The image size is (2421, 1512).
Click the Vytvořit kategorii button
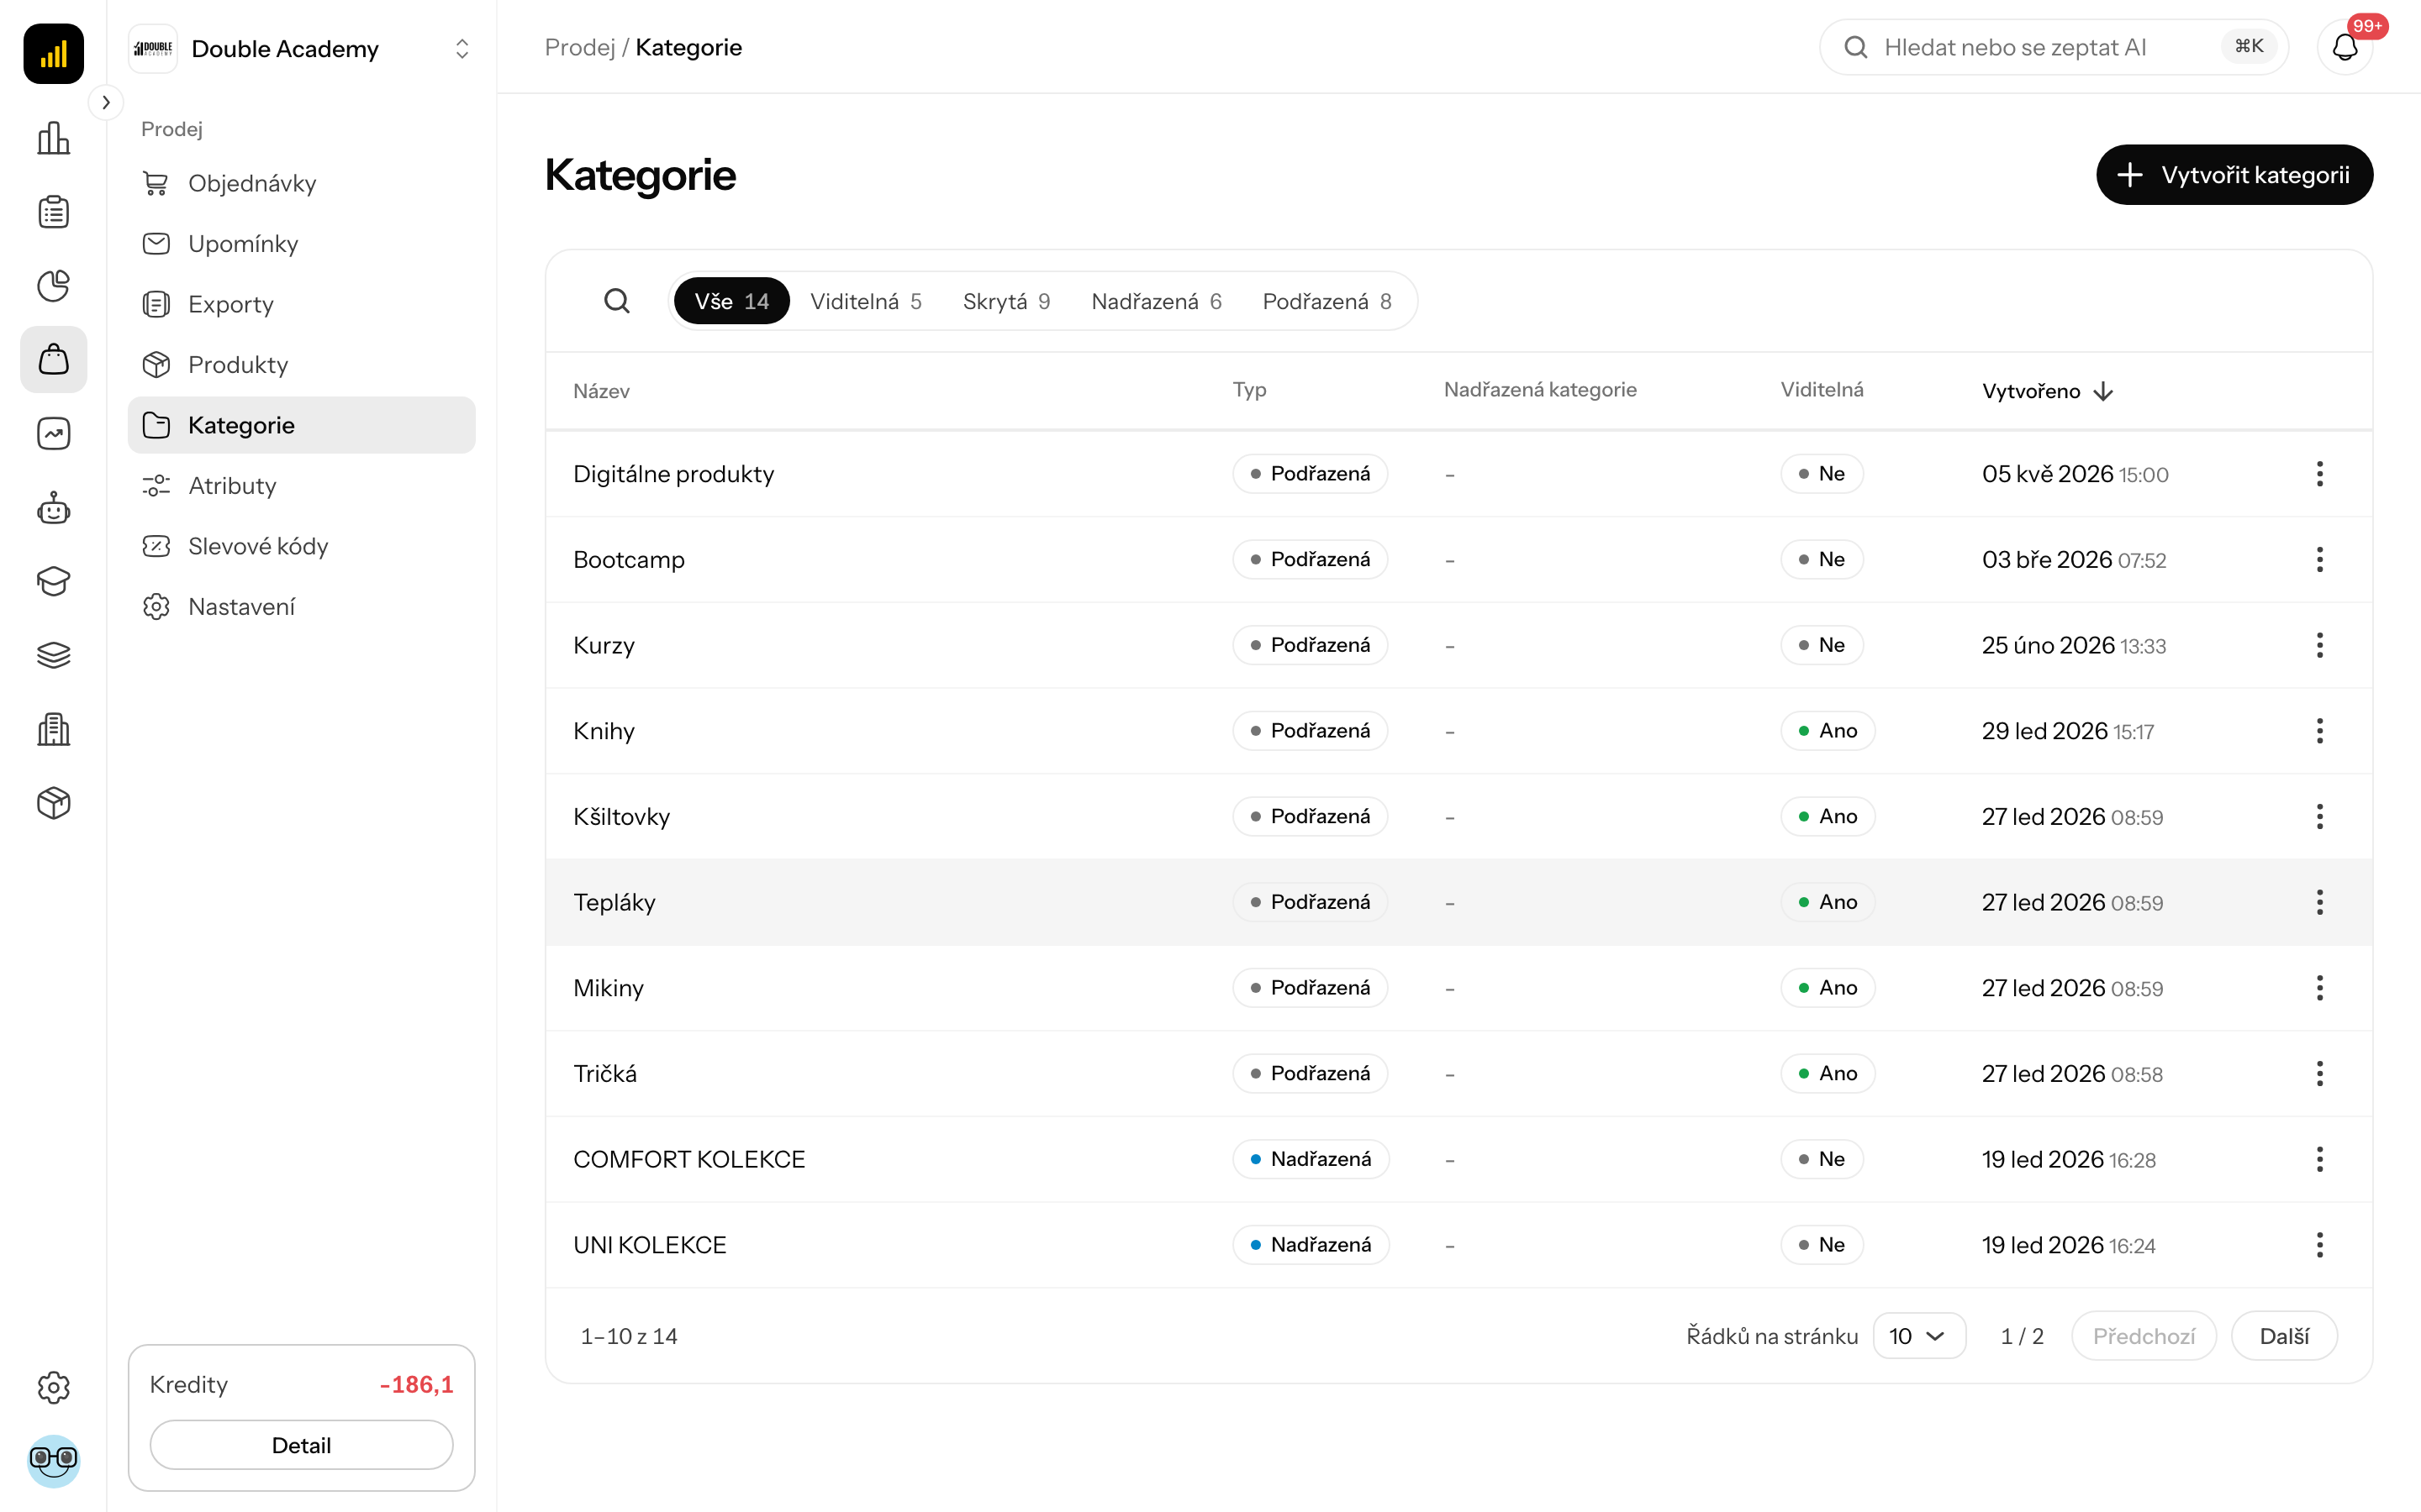pos(2234,175)
